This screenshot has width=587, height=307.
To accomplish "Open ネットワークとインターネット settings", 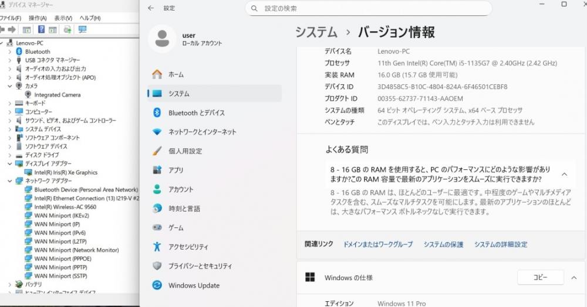I will click(x=214, y=132).
